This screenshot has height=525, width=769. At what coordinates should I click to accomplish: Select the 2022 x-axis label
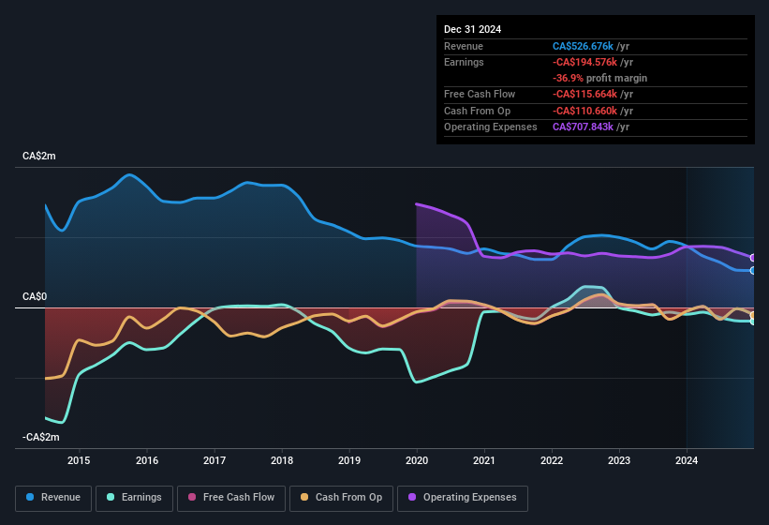click(552, 460)
